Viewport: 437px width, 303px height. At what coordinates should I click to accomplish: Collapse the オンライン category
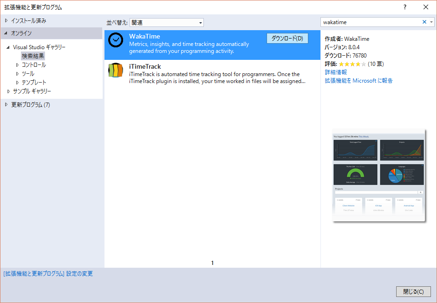6,33
